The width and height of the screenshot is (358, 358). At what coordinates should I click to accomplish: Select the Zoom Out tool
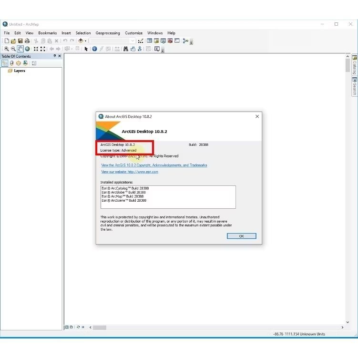(13, 49)
